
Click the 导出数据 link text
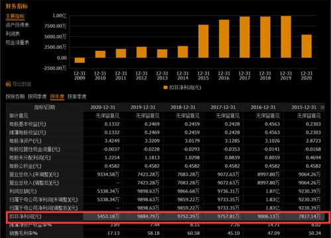tap(22, 84)
